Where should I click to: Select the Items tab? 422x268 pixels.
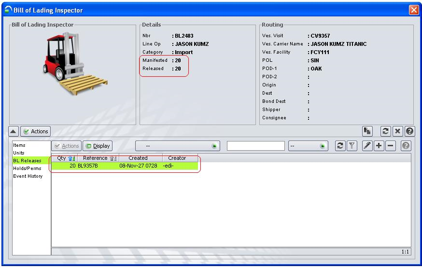pyautogui.click(x=19, y=145)
